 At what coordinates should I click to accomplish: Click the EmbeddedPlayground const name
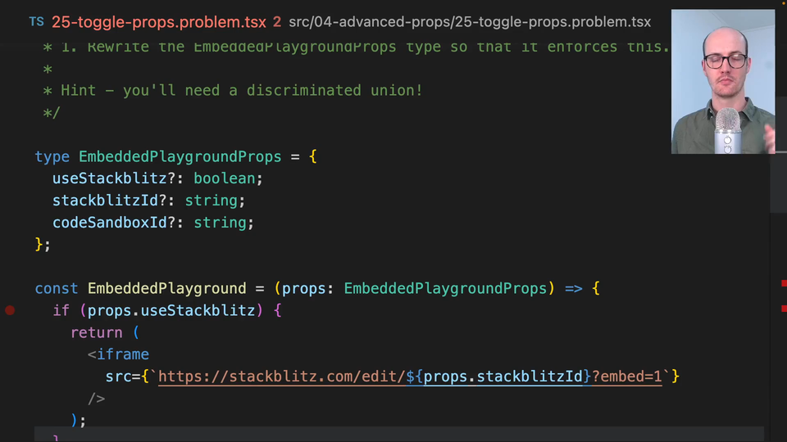click(166, 288)
